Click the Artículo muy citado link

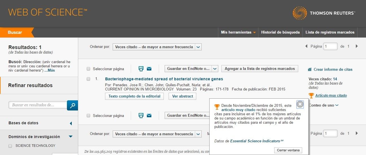[331, 96]
